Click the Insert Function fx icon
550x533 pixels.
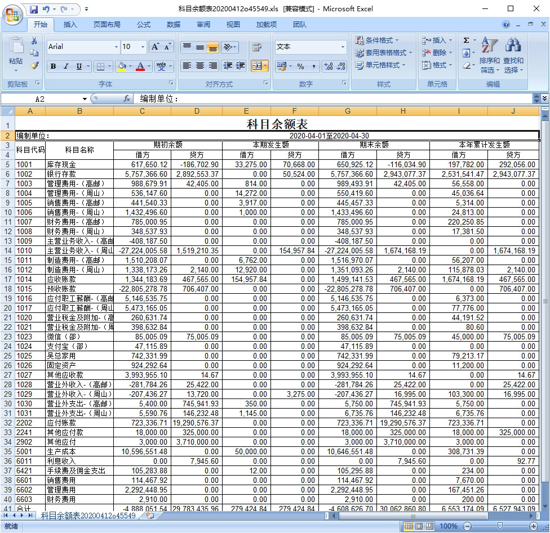[x=127, y=98]
